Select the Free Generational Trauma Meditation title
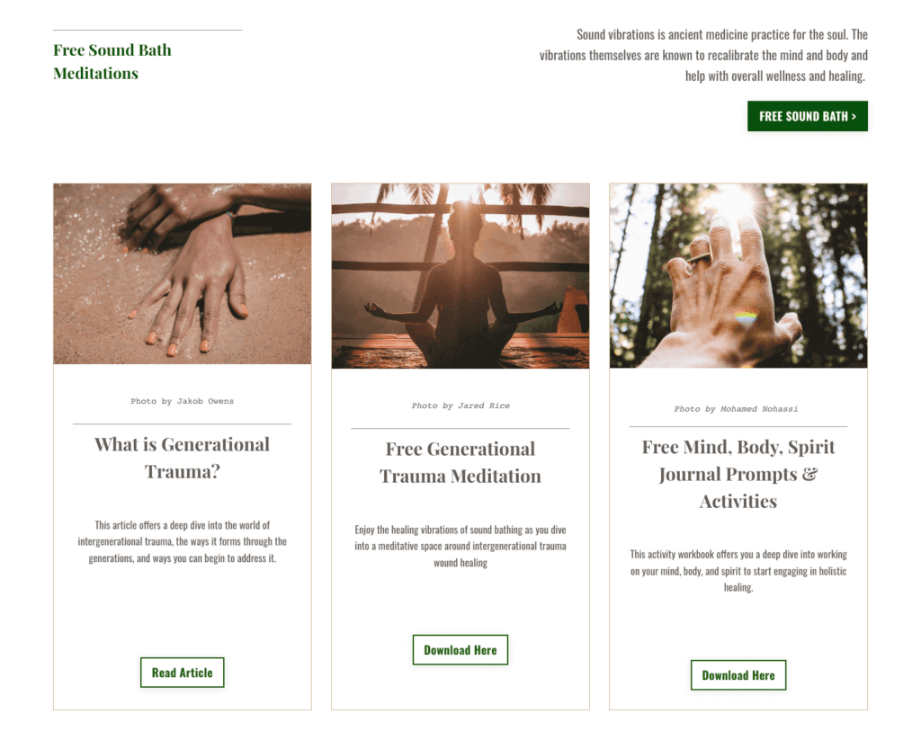The image size is (921, 731). click(x=460, y=462)
